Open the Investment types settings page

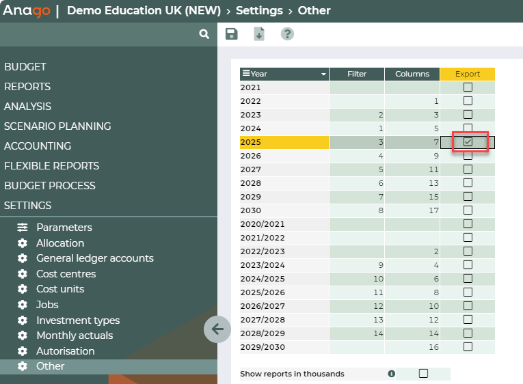[x=78, y=320]
